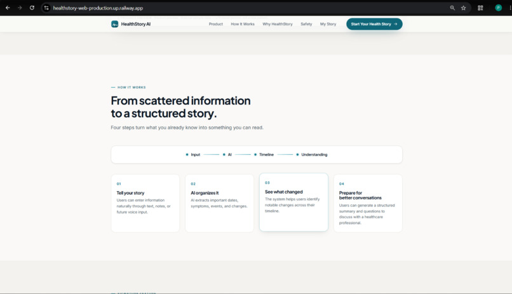Click the address bar URL healthstory-web-production.up.railway.app
The width and height of the screenshot is (512, 294).
point(98,8)
